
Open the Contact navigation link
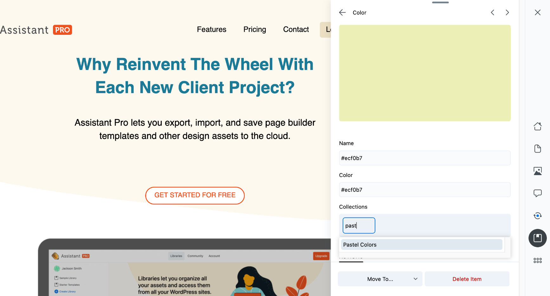(x=296, y=29)
